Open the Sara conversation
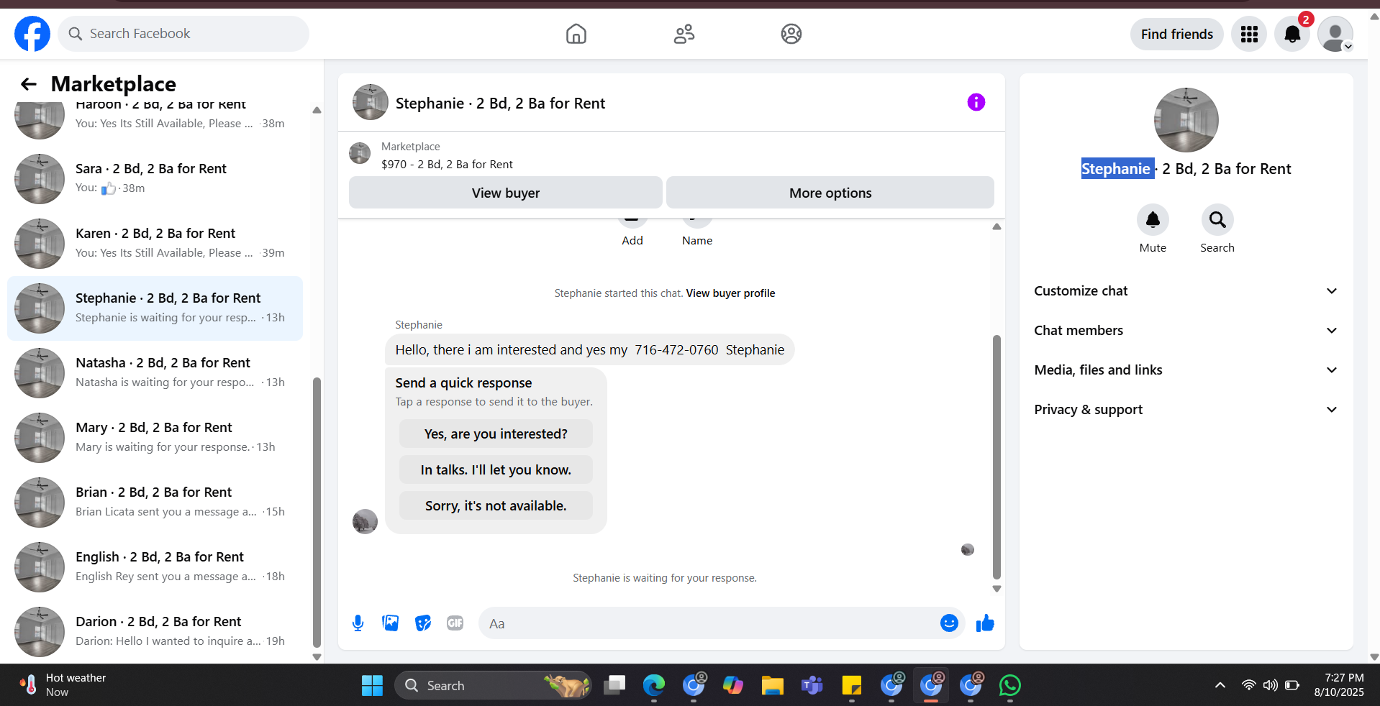The image size is (1380, 706). pyautogui.click(x=155, y=179)
